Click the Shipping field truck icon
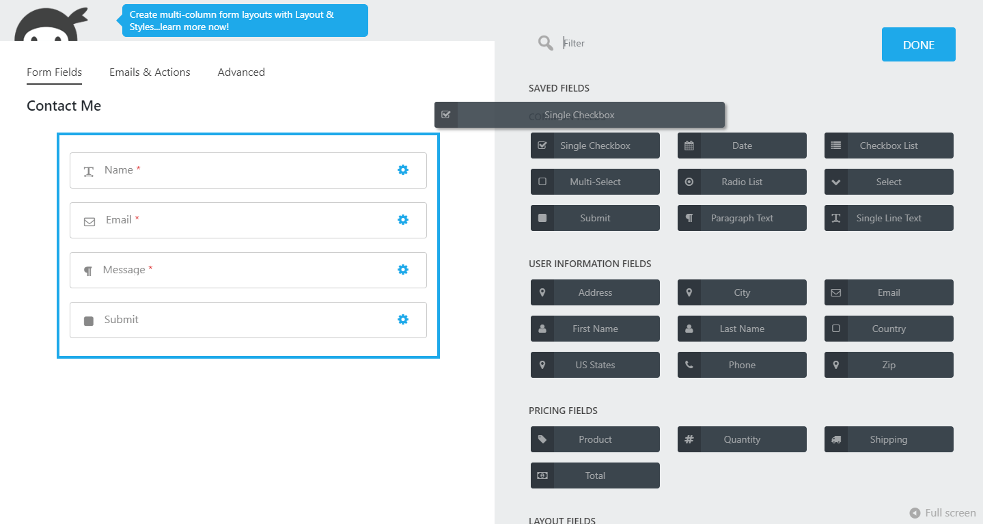 pos(836,439)
